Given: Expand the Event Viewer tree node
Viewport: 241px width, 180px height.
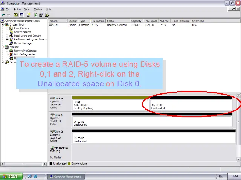Looking at the screenshot, I should click(x=7, y=28).
